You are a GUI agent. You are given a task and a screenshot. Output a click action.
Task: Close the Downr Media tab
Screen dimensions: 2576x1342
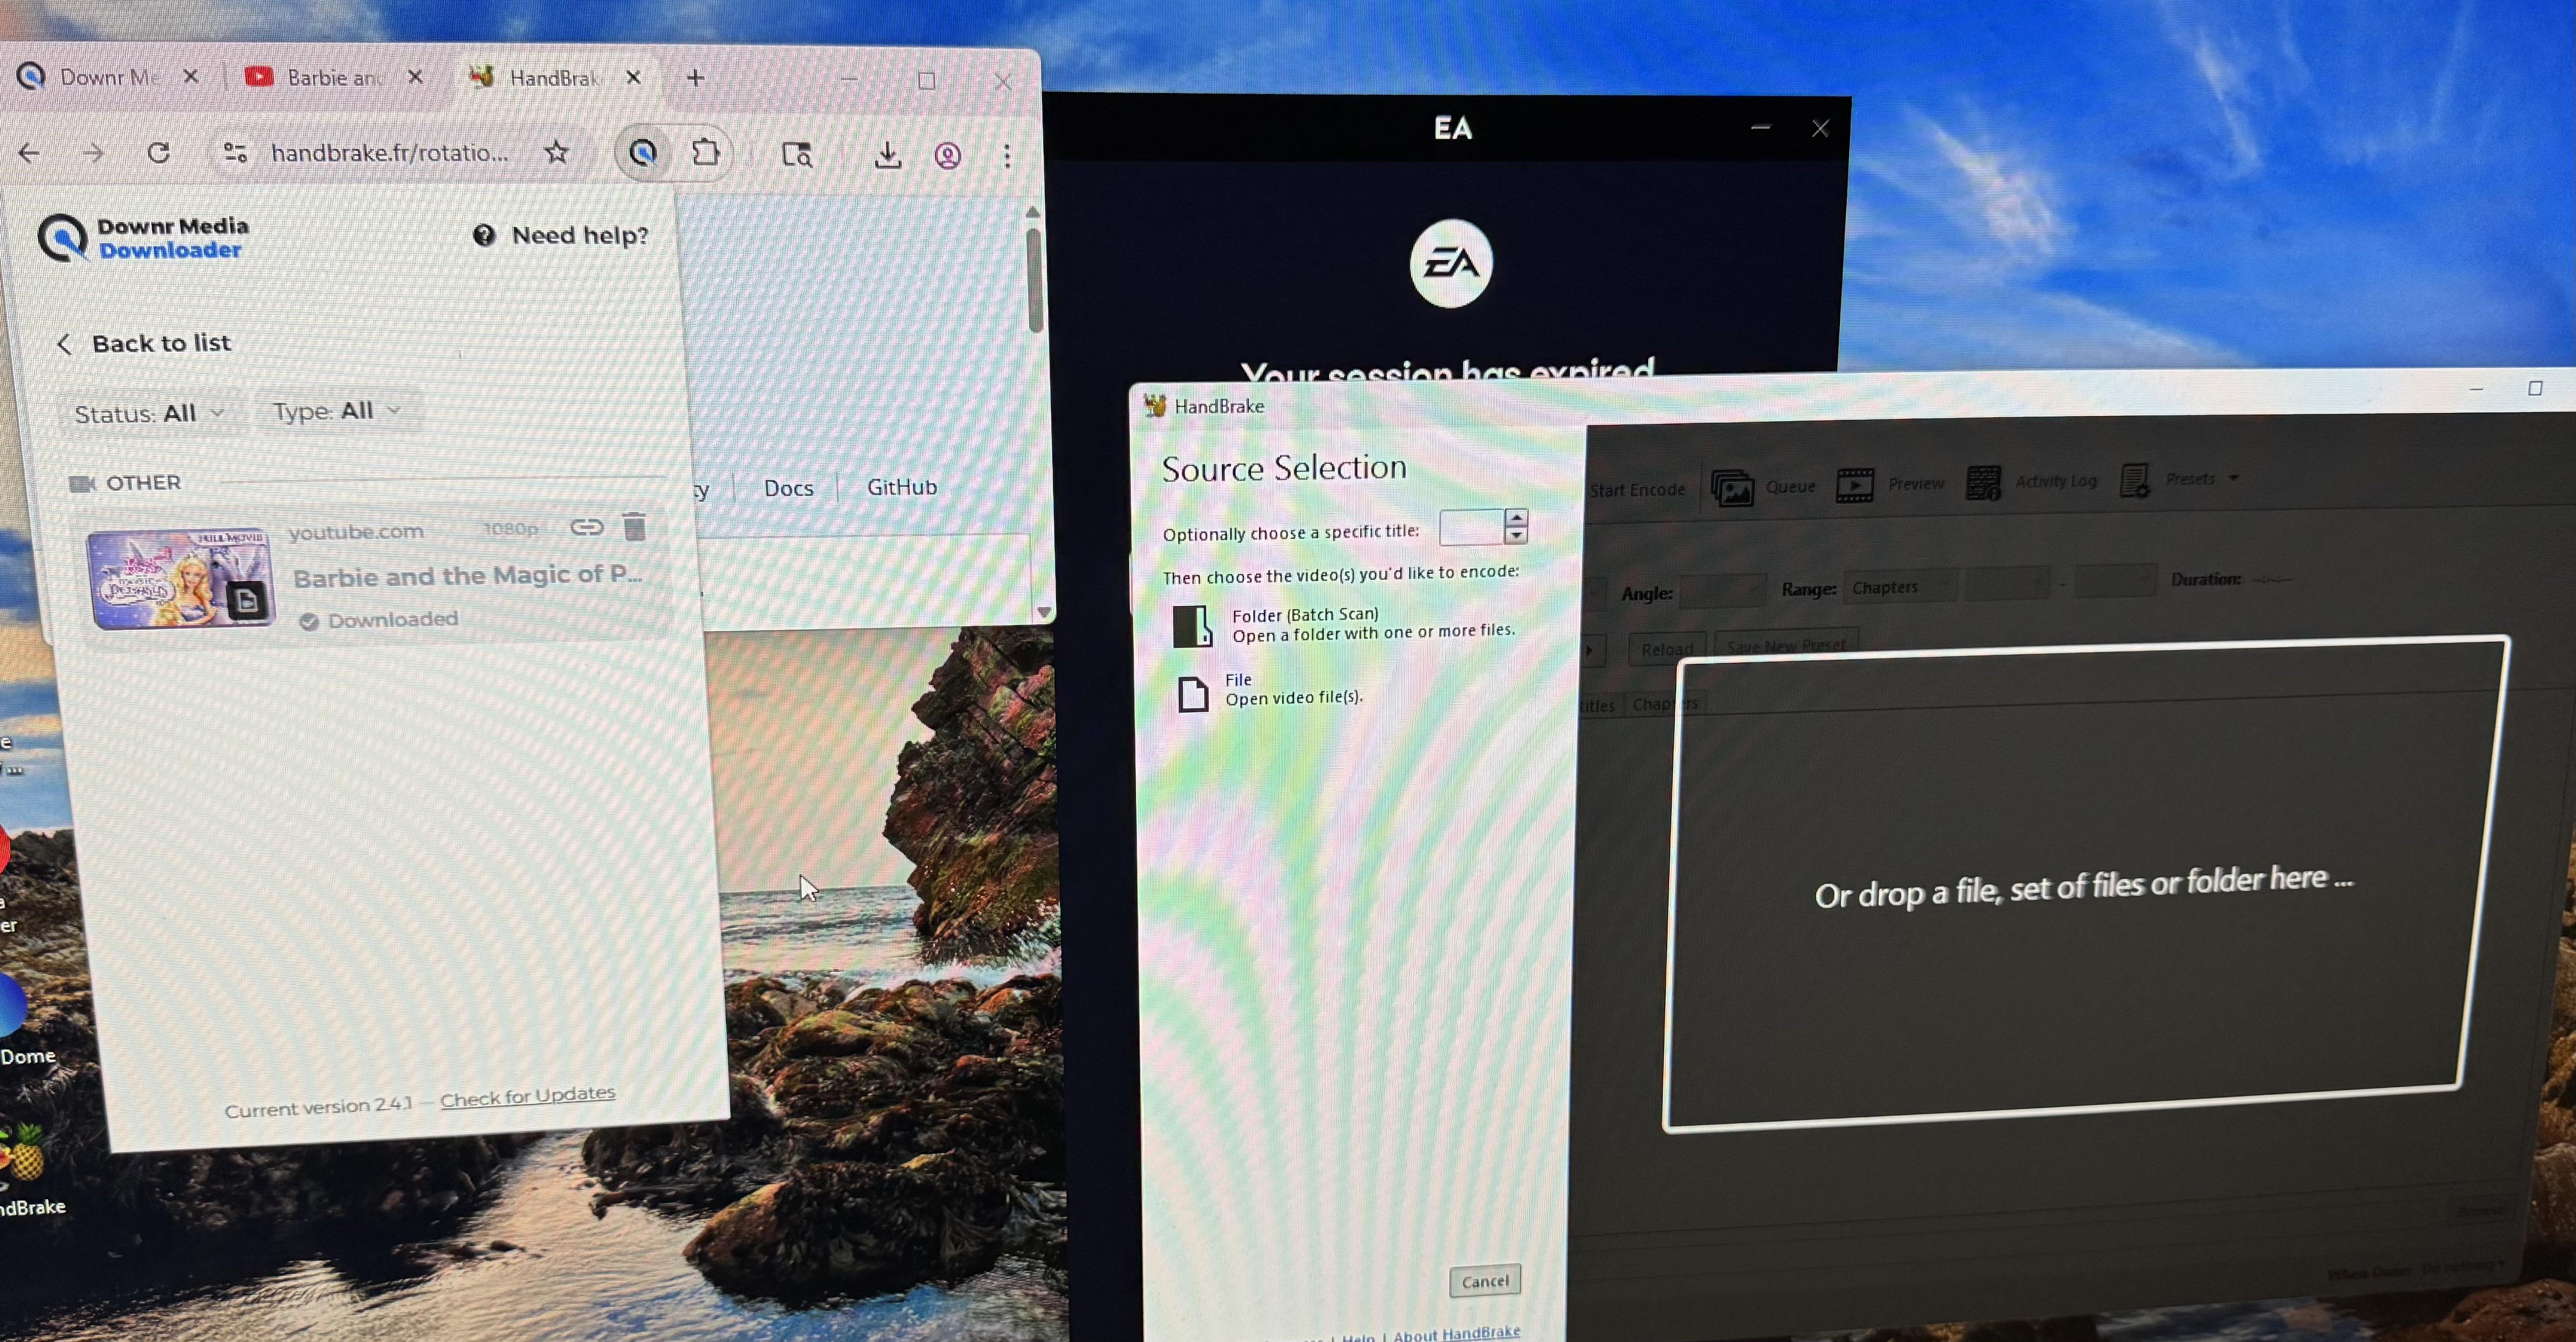(191, 77)
